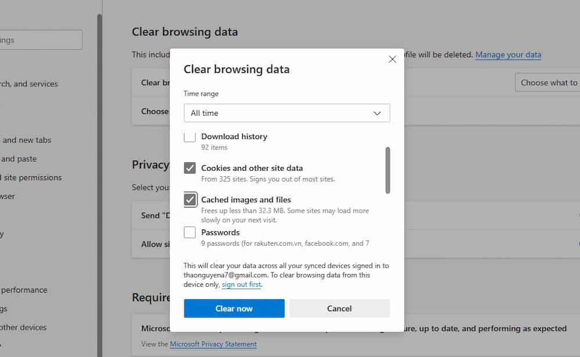Check the "Passwords" checkbox
The width and height of the screenshot is (580, 357).
coord(190,232)
